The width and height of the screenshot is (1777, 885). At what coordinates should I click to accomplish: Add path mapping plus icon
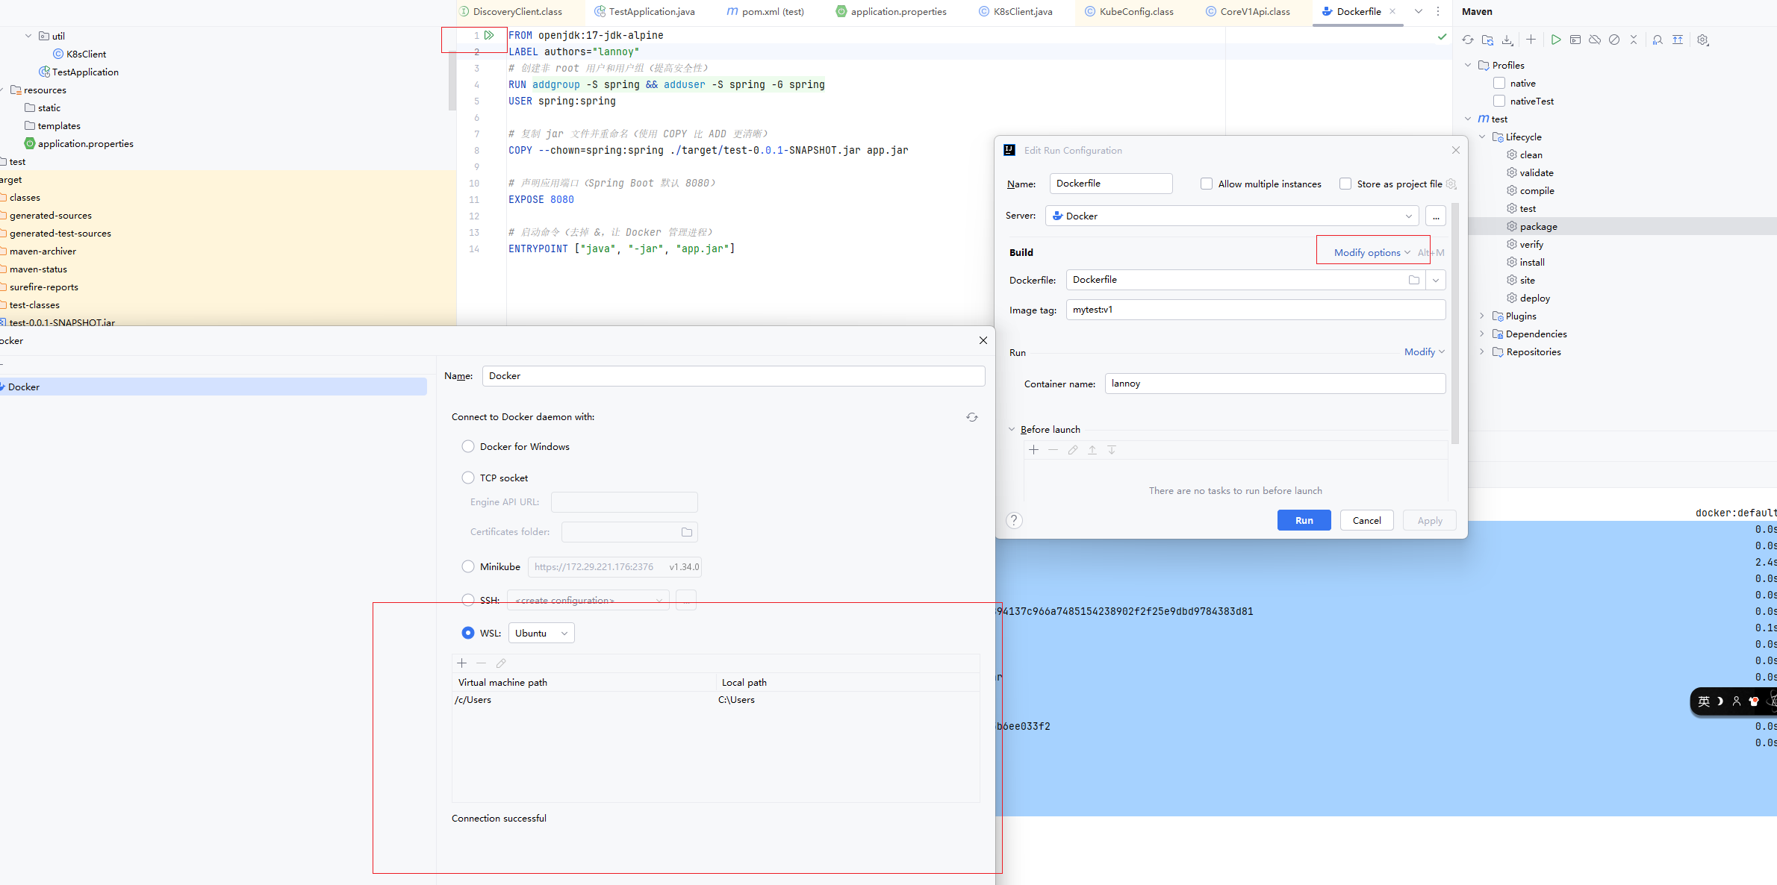pos(462,663)
